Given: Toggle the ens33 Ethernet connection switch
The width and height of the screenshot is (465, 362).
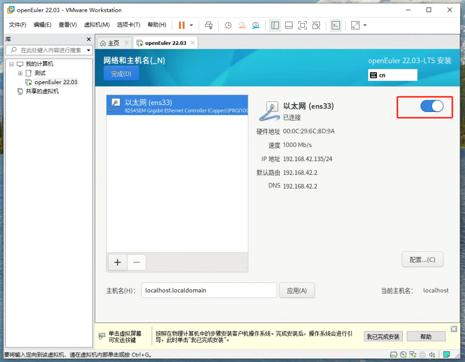Looking at the screenshot, I should coord(432,106).
